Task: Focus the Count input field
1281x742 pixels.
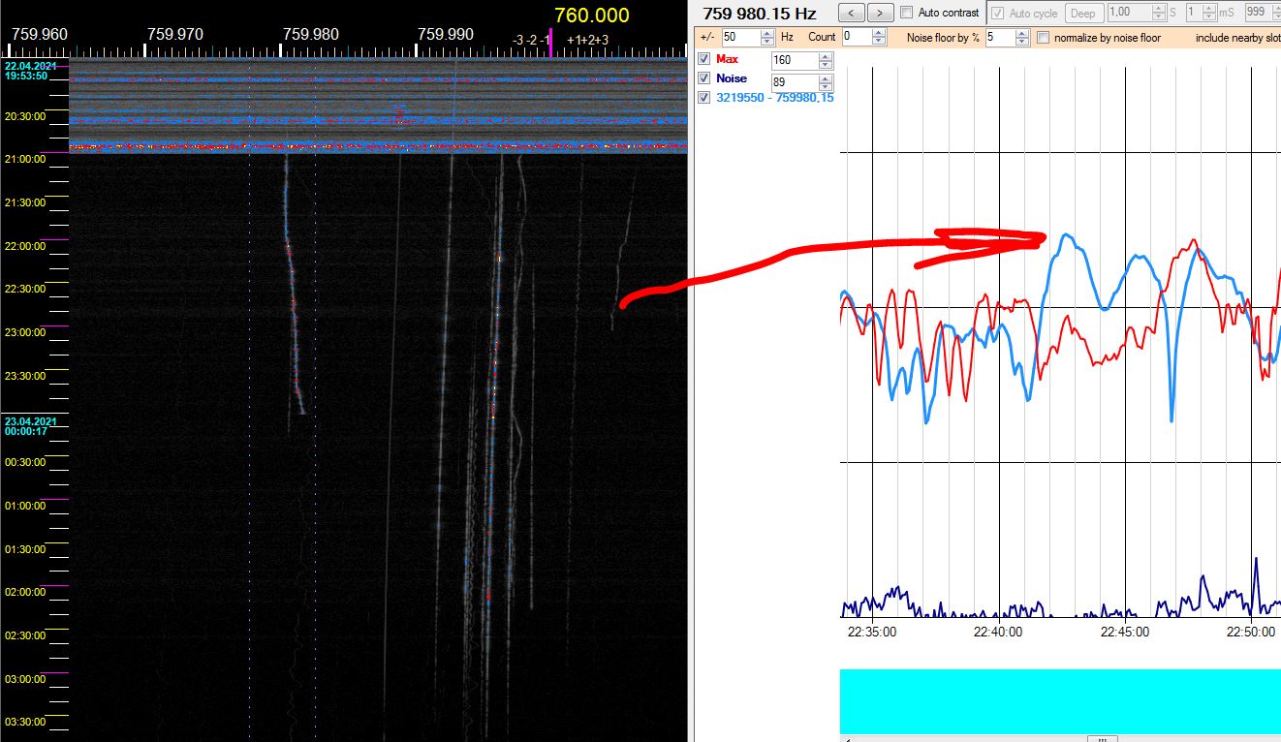Action: pos(857,37)
